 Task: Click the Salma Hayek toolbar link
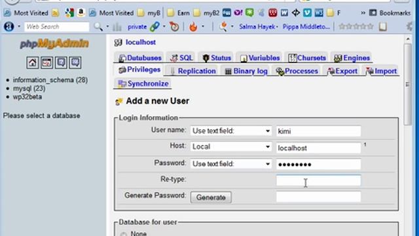[257, 26]
